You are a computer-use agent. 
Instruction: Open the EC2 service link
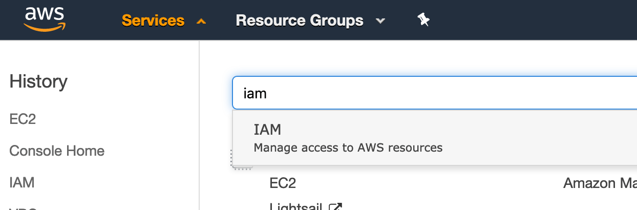click(283, 183)
